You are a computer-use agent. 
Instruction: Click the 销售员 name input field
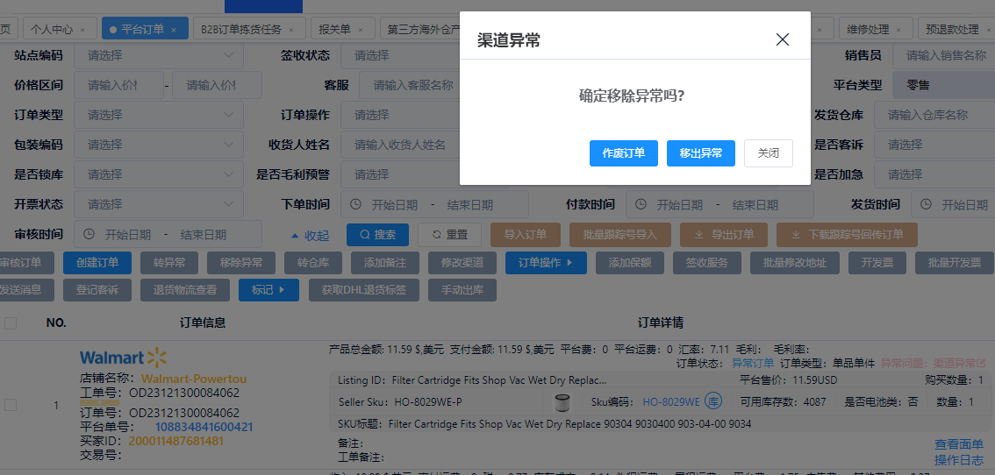click(x=943, y=55)
